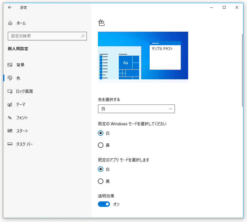Minimize the settings window

212,7
